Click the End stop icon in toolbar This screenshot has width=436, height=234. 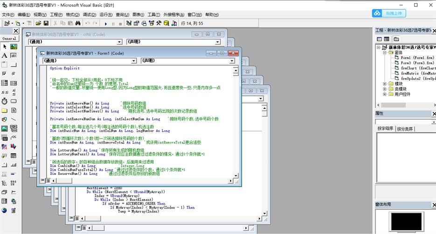pos(120,24)
